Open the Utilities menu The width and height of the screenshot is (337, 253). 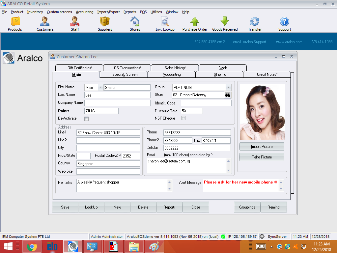click(156, 12)
